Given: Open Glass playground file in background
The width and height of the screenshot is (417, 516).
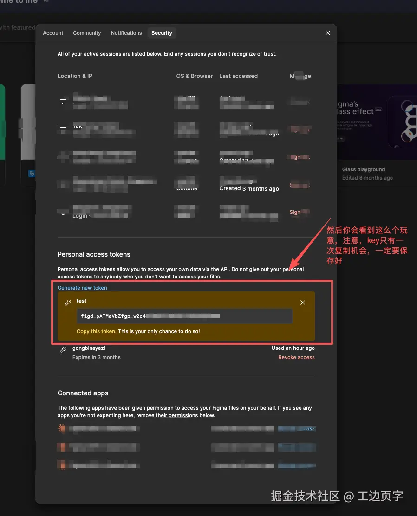Looking at the screenshot, I should [x=364, y=169].
